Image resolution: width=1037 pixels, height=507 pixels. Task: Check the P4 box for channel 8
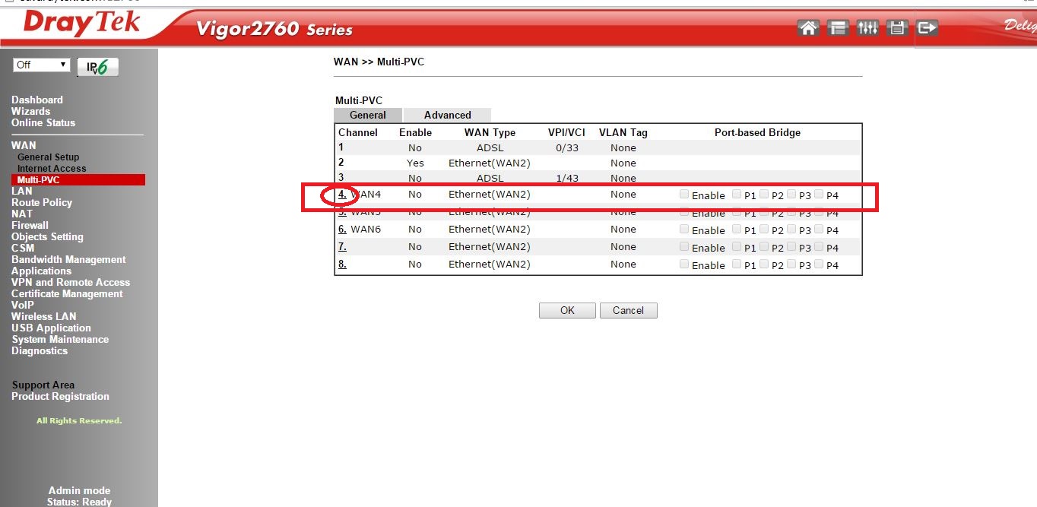tap(819, 265)
